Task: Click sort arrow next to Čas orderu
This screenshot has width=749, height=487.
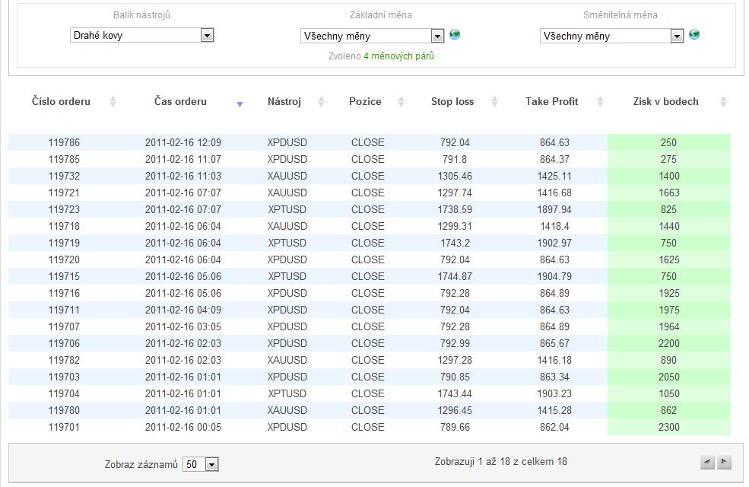Action: (x=240, y=103)
